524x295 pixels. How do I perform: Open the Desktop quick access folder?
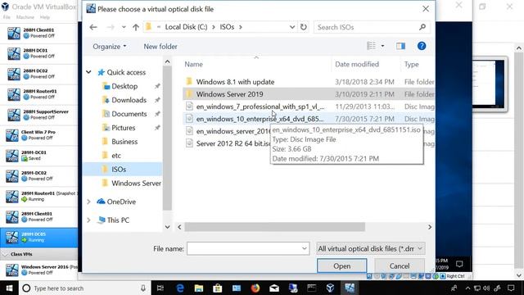[124, 86]
